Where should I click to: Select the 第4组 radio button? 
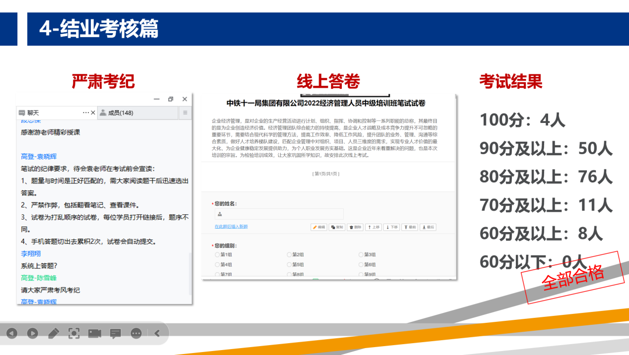(x=217, y=265)
